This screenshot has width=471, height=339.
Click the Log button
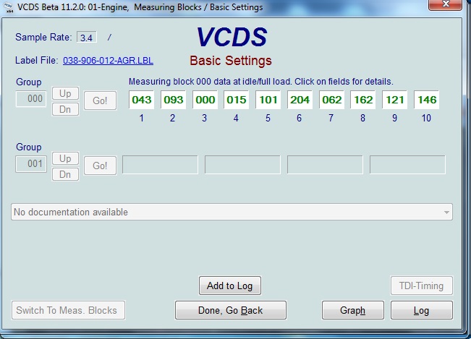(x=421, y=310)
